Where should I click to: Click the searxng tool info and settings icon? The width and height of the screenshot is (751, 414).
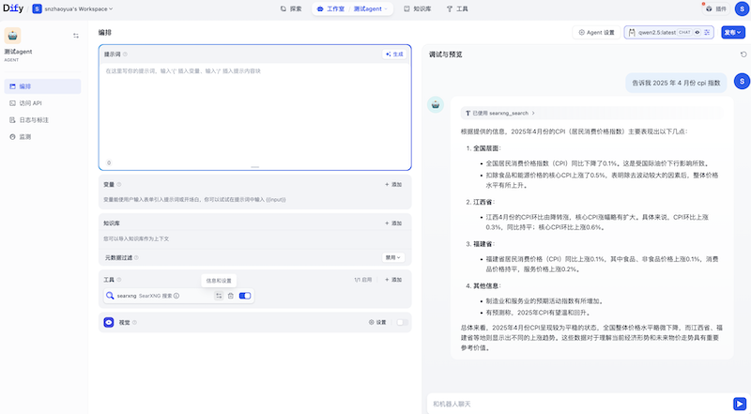point(218,296)
